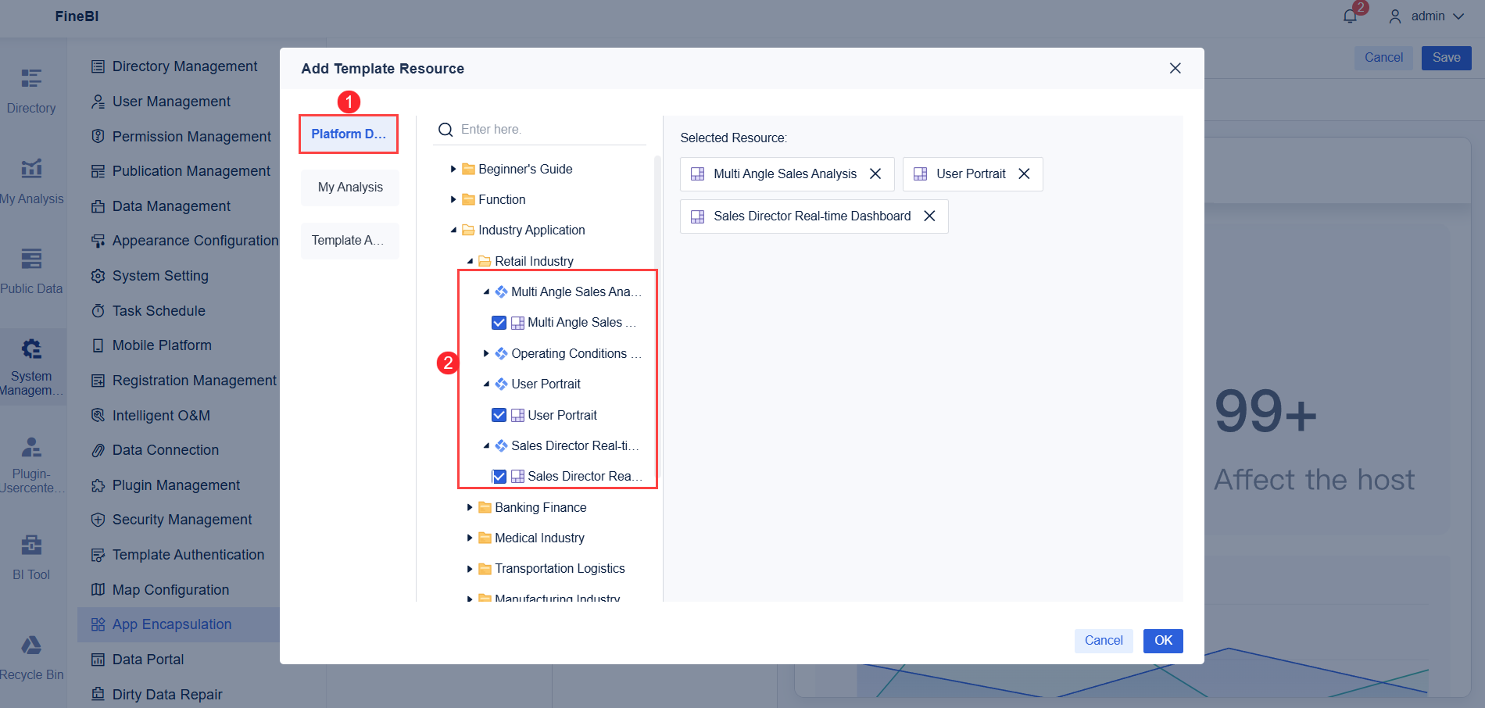1485x708 pixels.
Task: Switch to the Platform D... tab
Action: [349, 134]
